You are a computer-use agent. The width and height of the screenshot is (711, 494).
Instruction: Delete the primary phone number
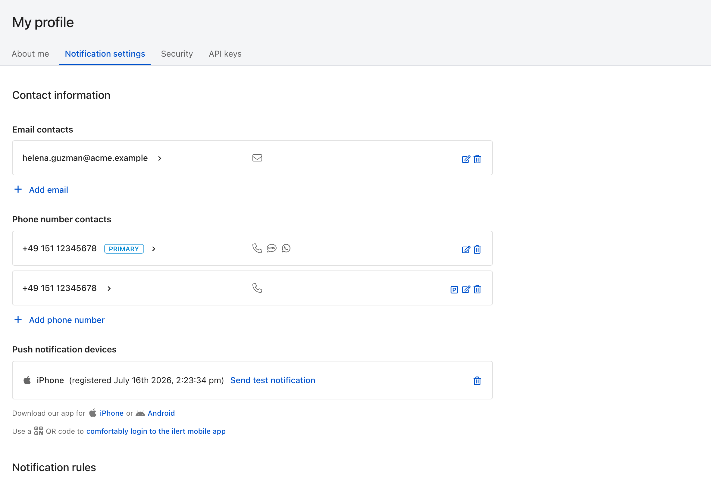(x=477, y=249)
